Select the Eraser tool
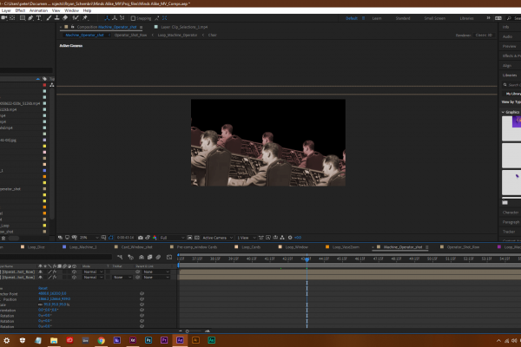Image resolution: width=521 pixels, height=347 pixels. click(65, 18)
